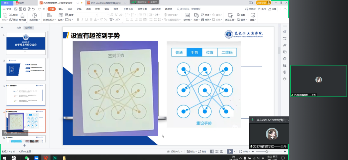Start slideshow from the status bar play button
Viewport: 348px width, 160px height.
click(230, 151)
